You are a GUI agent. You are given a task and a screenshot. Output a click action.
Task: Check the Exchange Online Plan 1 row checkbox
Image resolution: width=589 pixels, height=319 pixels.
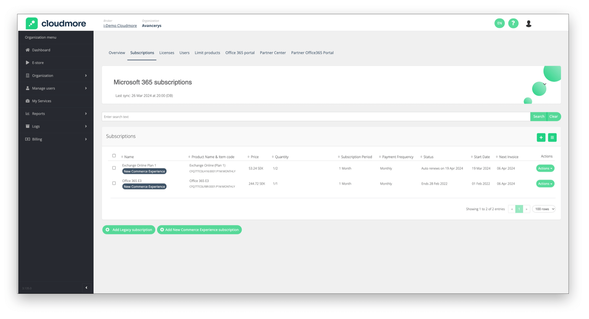(x=114, y=168)
